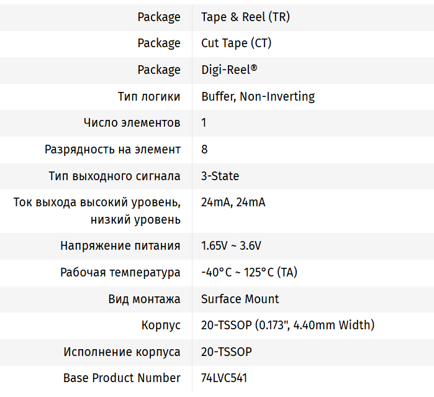
Task: Select the "-40°C ~ 125°C (TA)" temperature value
Action: (x=249, y=272)
